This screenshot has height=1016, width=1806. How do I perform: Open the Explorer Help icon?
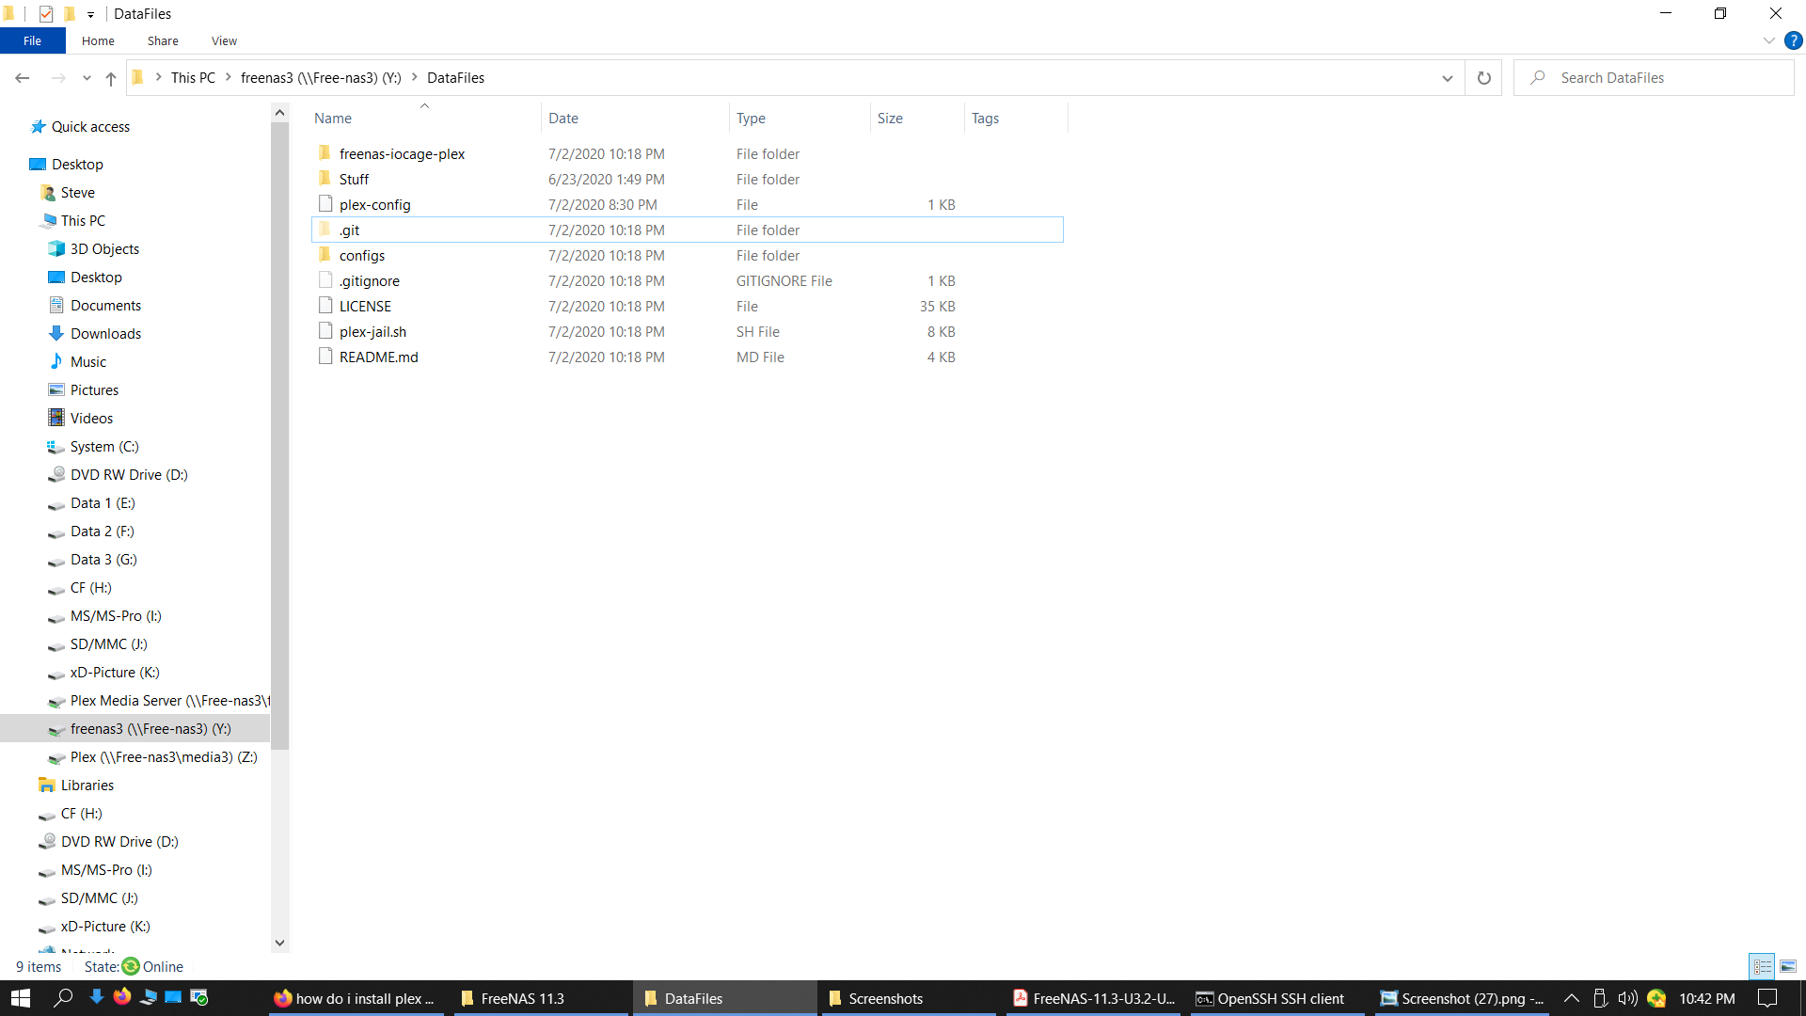click(x=1794, y=40)
